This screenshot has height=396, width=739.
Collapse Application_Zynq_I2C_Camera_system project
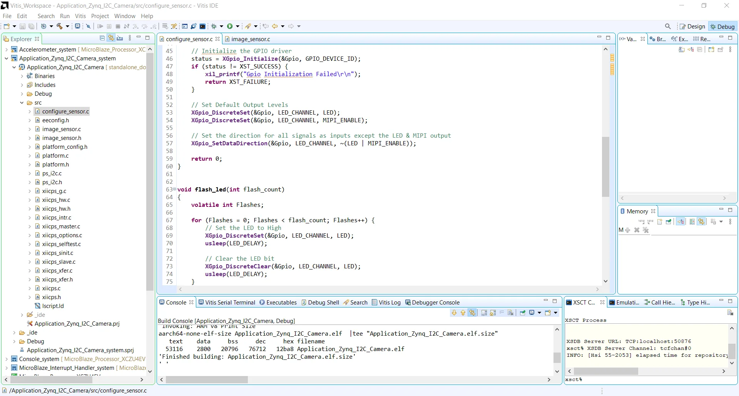click(7, 58)
